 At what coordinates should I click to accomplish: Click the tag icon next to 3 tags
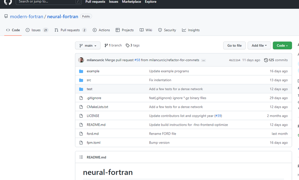(128, 45)
